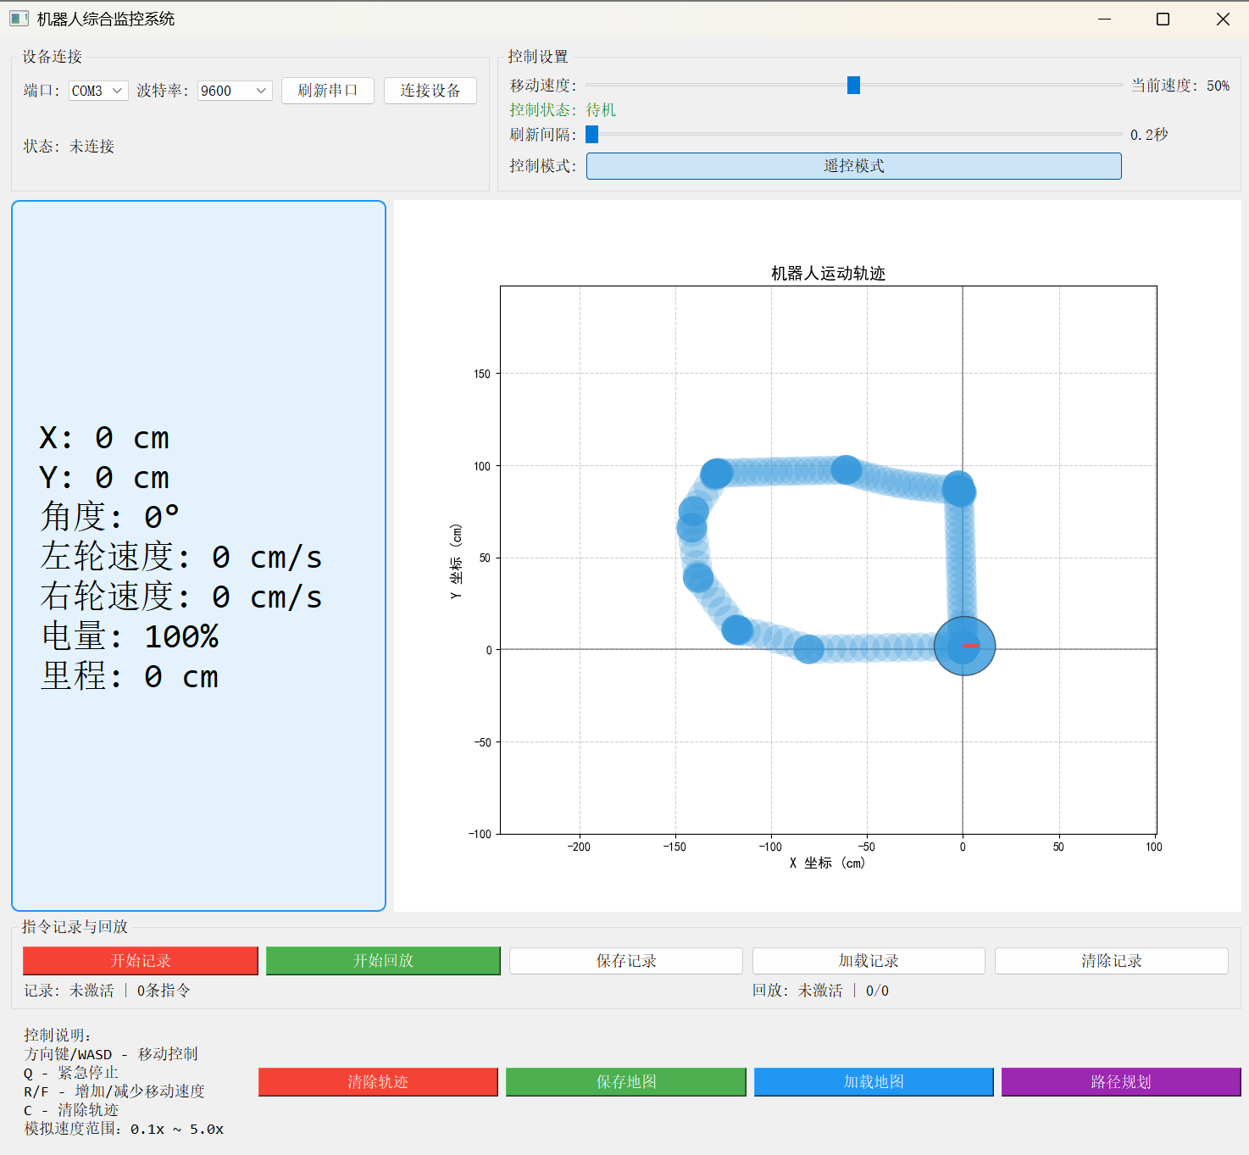
Task: Click the 电量: 100% readout
Action: (x=130, y=636)
